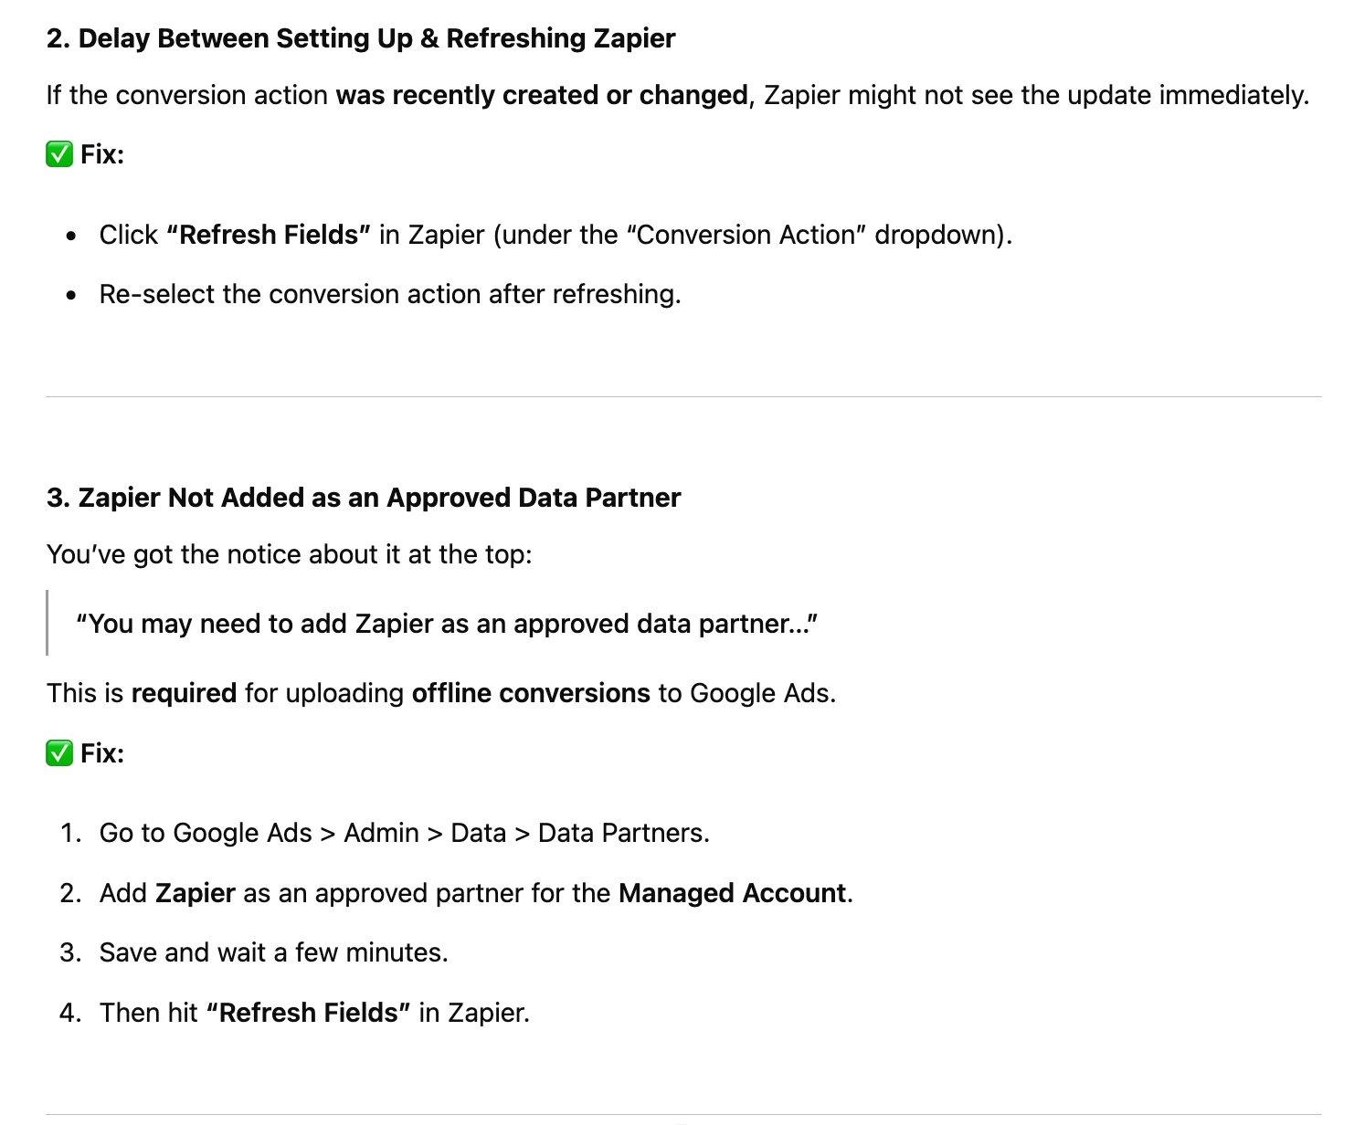Click the bold "Refresh Fields" text in the bullet list

[269, 235]
